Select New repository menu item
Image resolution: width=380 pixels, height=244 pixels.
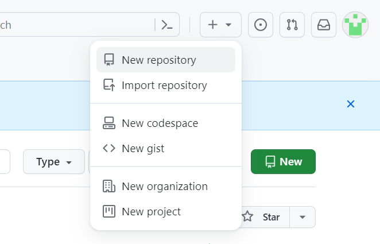tap(159, 60)
